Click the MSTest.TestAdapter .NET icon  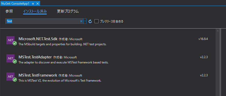coord(10,58)
